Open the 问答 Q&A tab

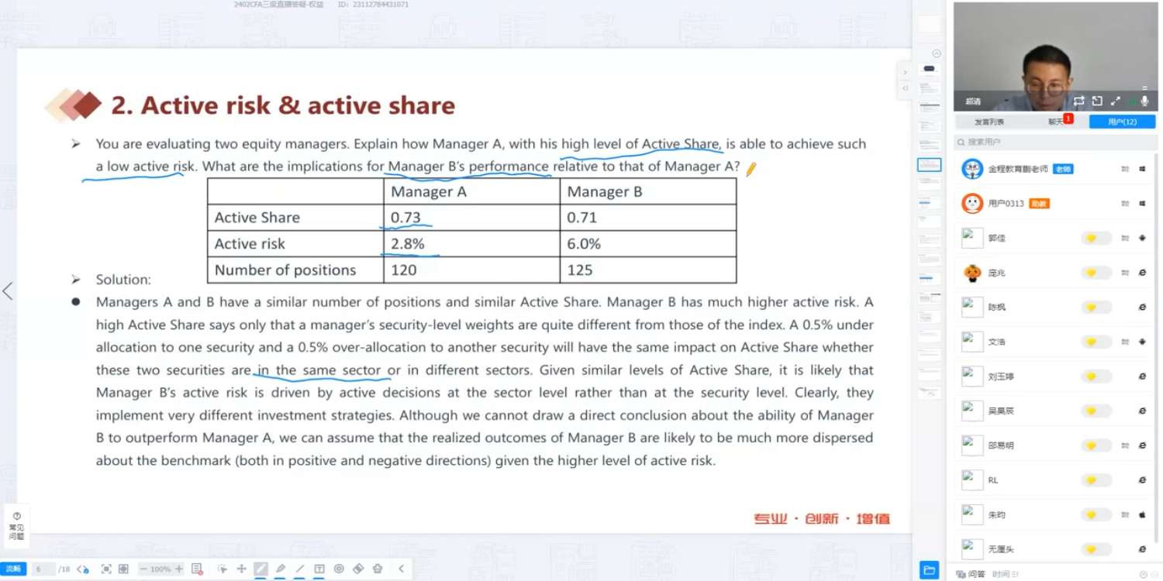[971, 574]
